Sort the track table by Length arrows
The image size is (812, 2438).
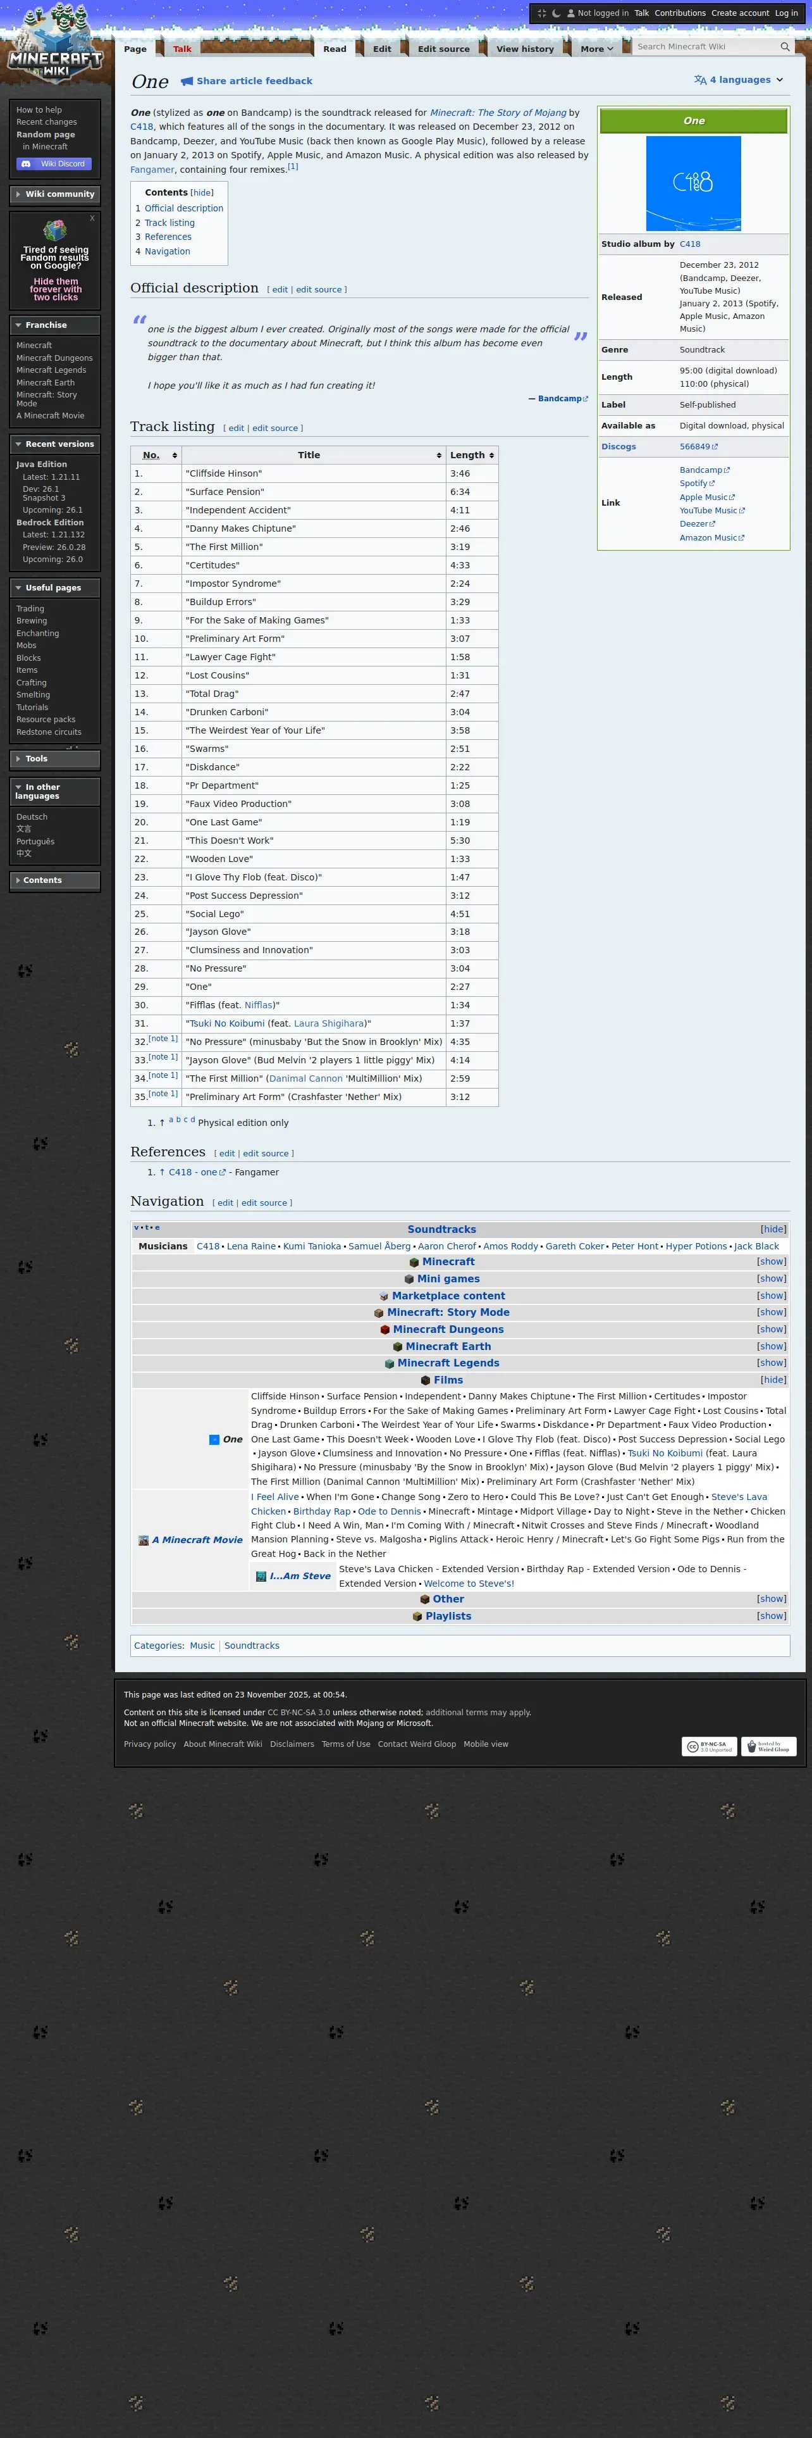[x=491, y=455]
